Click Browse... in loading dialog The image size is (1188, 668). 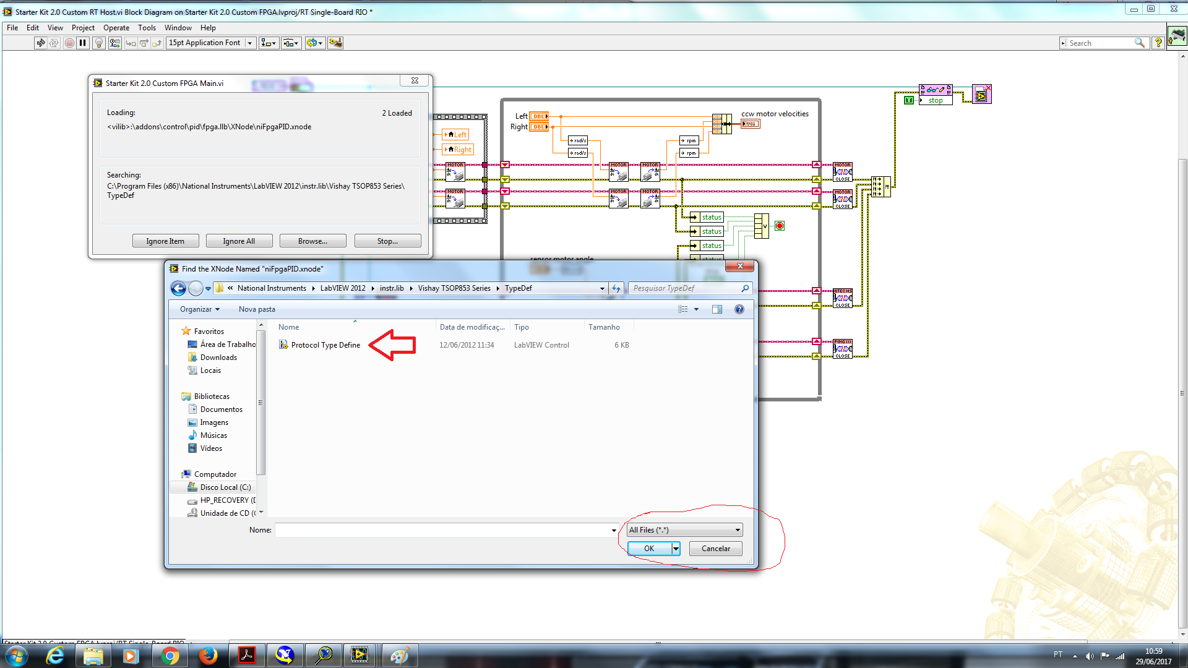pyautogui.click(x=312, y=241)
